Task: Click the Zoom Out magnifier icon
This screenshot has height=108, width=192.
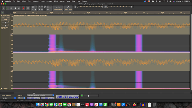Action: coord(42,7)
